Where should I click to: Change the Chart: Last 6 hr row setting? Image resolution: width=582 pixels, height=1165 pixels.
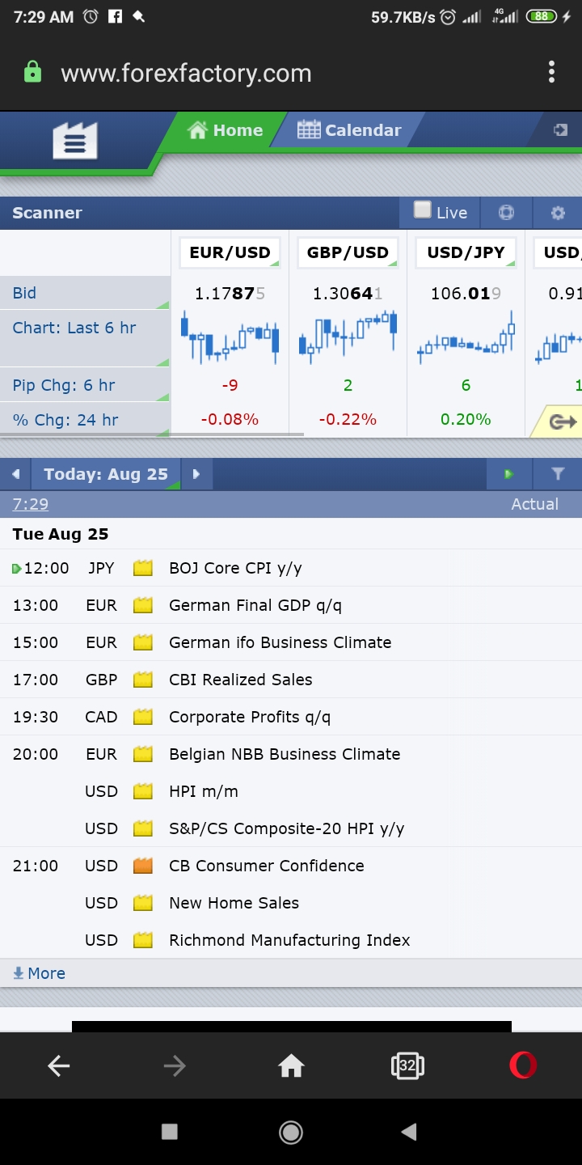(x=85, y=338)
